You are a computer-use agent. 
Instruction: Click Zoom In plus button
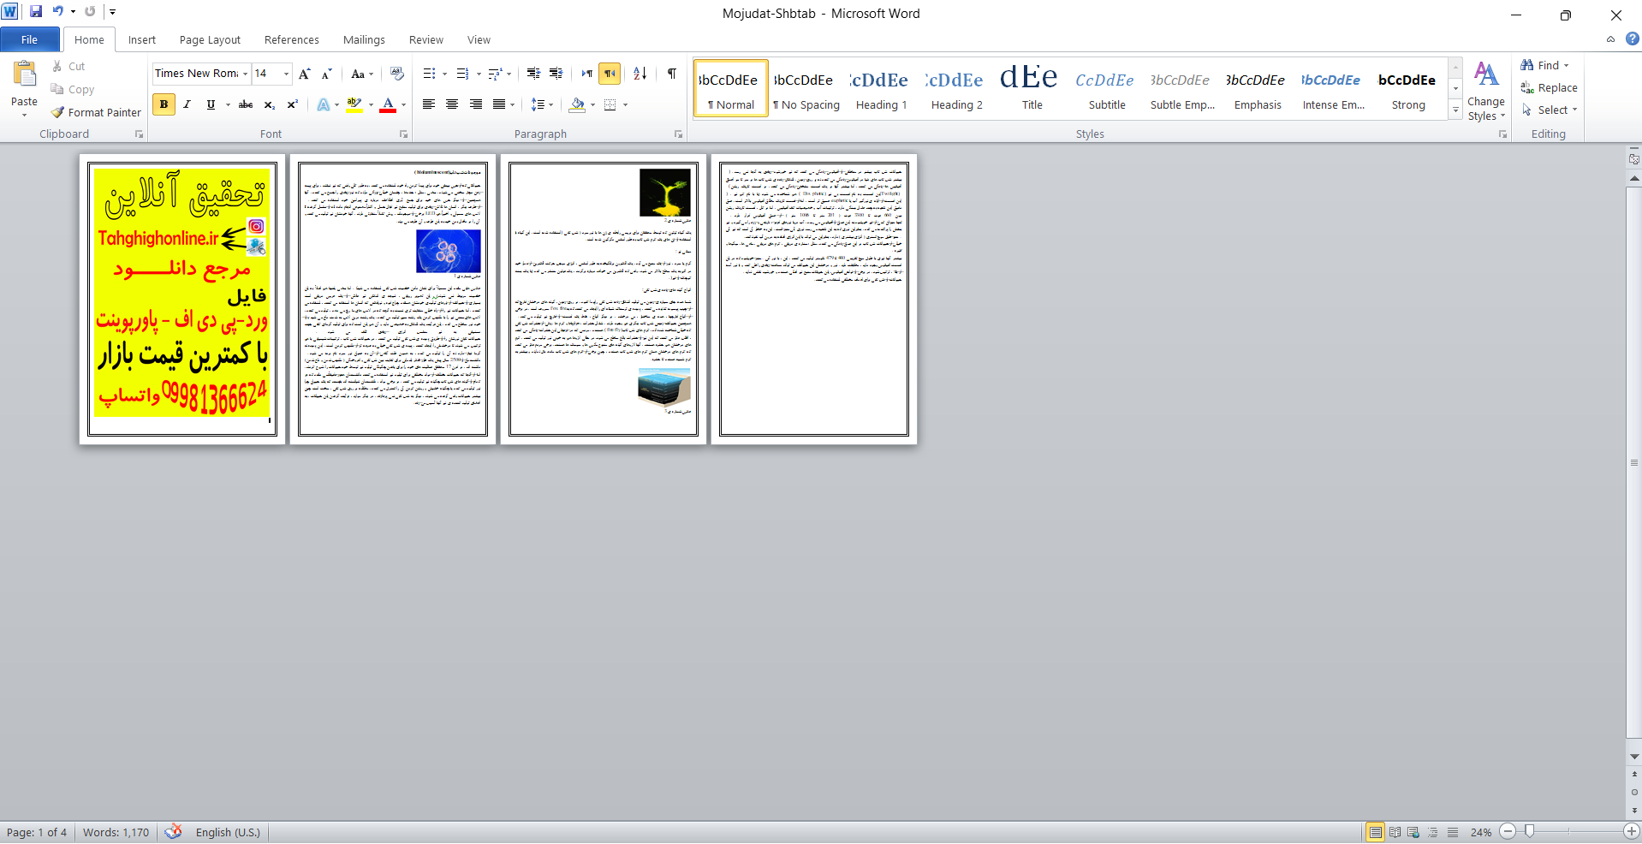click(x=1631, y=831)
